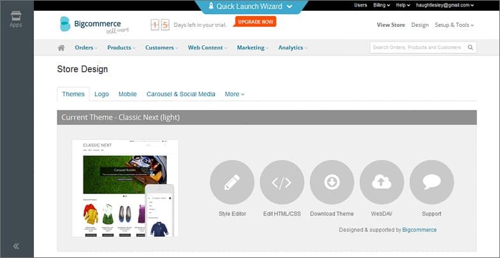
Task: Open the Web Content menu
Action: [207, 48]
